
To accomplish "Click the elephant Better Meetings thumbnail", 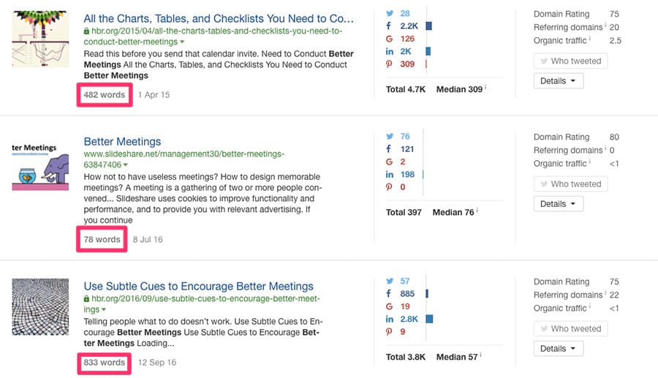I will click(40, 166).
